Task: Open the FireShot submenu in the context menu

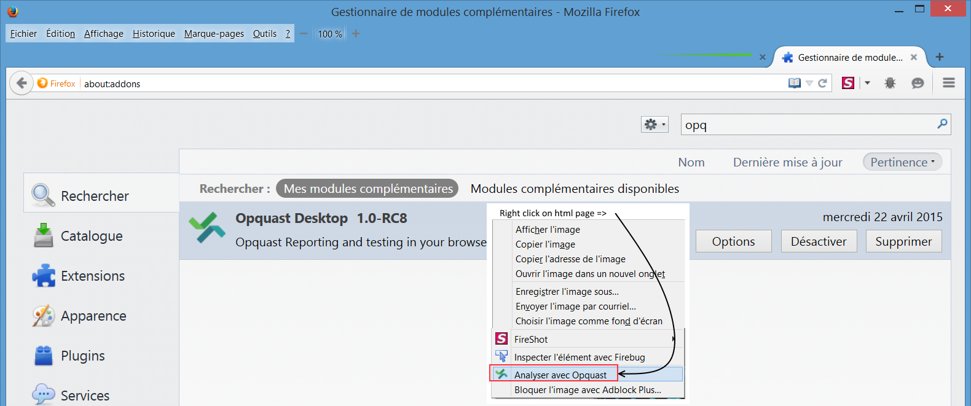Action: click(x=588, y=339)
